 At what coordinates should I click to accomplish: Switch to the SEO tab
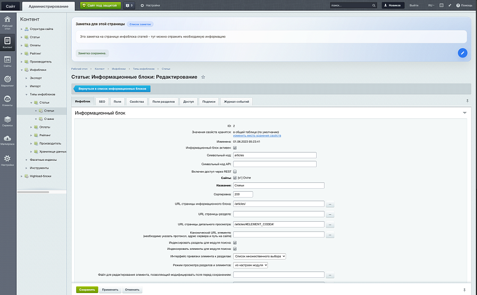pyautogui.click(x=102, y=102)
